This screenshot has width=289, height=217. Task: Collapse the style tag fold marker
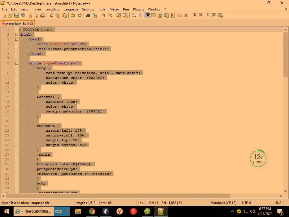pos(17,63)
